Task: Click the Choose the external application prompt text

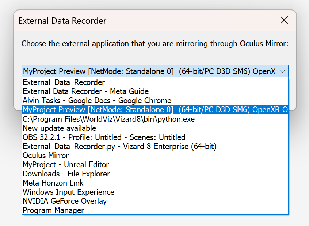Action: tap(155, 43)
